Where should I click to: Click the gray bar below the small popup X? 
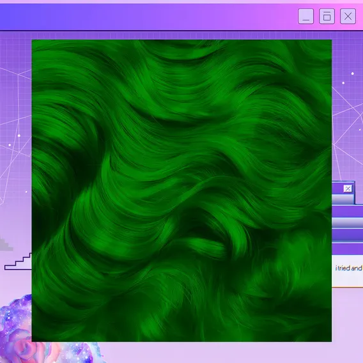click(343, 199)
